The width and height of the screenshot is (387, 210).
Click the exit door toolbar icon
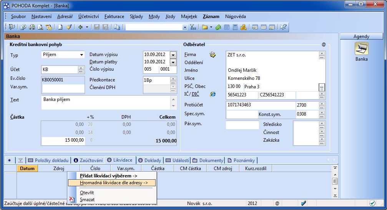coord(12,27)
